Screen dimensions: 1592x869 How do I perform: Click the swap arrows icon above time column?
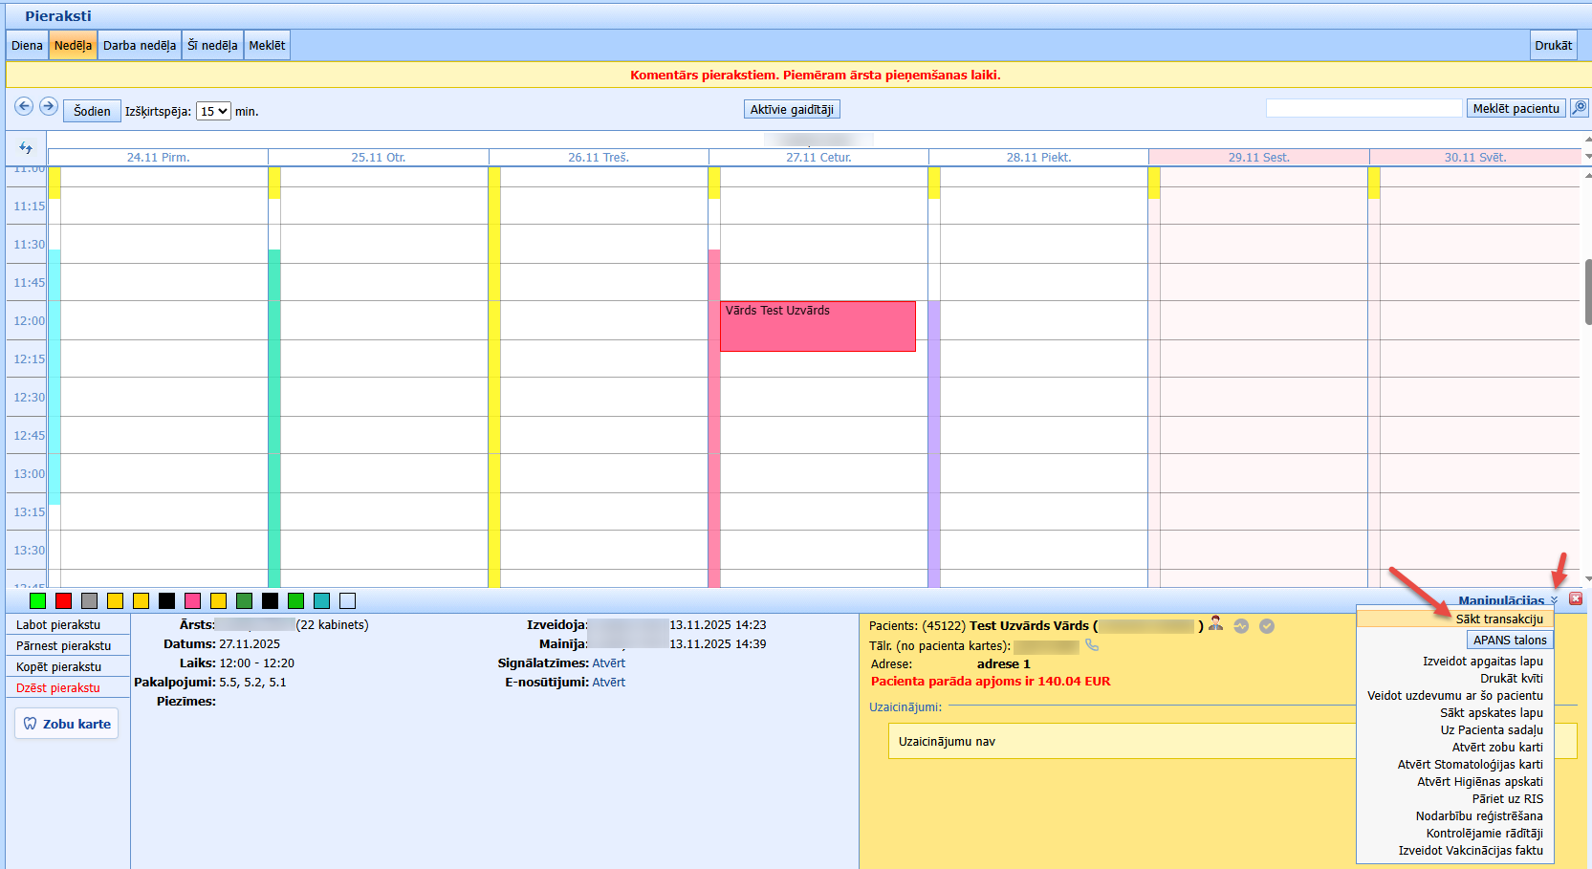tap(26, 148)
